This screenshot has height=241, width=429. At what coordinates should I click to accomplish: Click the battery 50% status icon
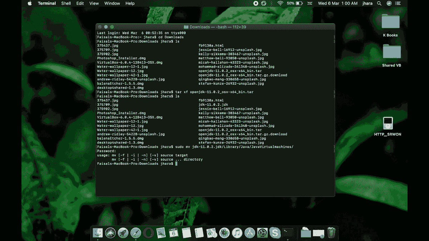(295, 3)
